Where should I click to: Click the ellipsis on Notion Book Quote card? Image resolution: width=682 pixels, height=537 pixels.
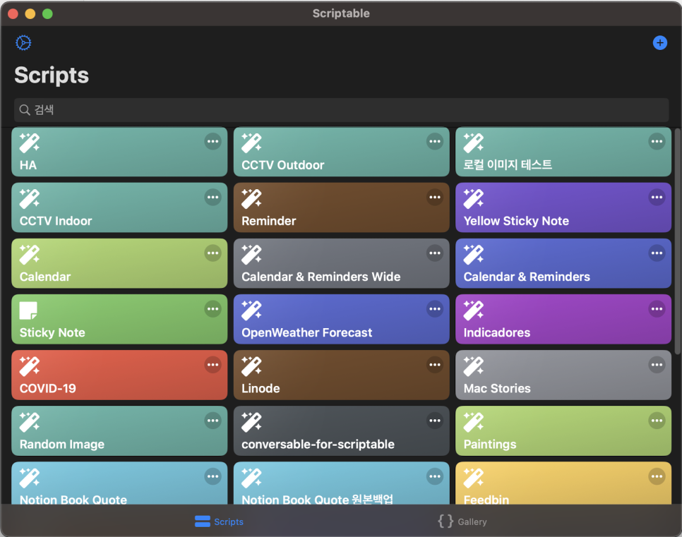(213, 476)
